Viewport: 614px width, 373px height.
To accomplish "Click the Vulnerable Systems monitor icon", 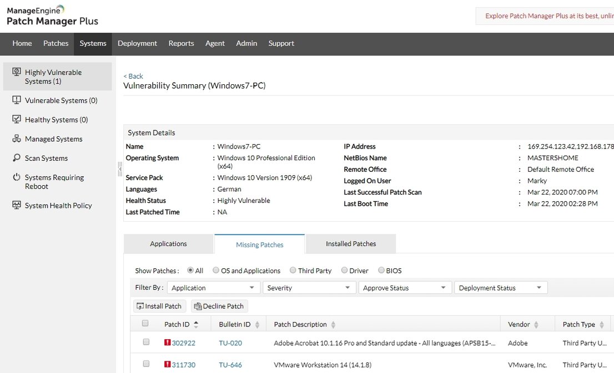I will [17, 100].
